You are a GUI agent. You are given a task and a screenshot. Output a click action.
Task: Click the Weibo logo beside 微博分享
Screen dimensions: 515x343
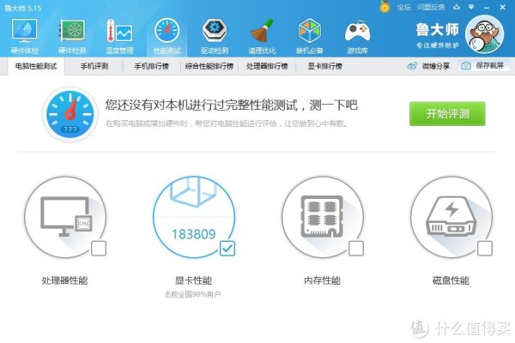click(x=412, y=66)
